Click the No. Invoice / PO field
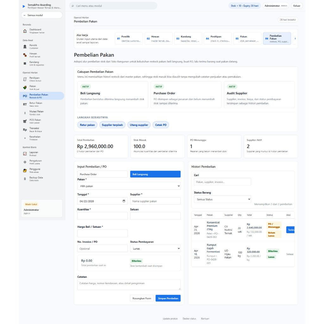Image resolution: width=324 pixels, height=324 pixels. pyautogui.click(x=103, y=249)
